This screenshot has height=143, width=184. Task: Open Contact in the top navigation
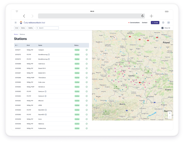144,23
